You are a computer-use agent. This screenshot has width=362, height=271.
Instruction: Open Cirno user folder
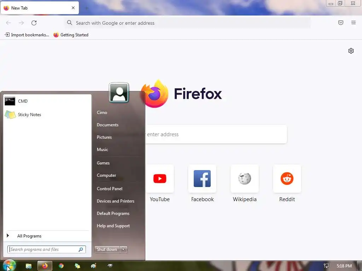pos(102,113)
